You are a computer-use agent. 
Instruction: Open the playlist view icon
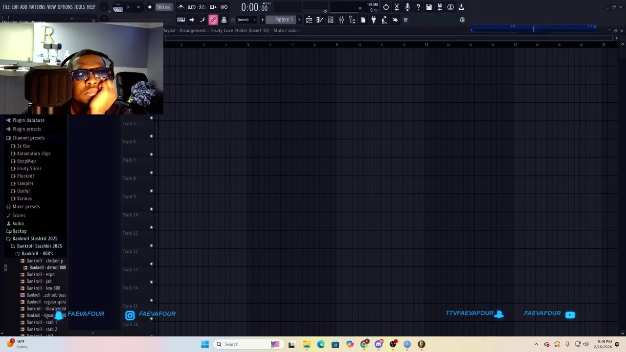pos(309,20)
